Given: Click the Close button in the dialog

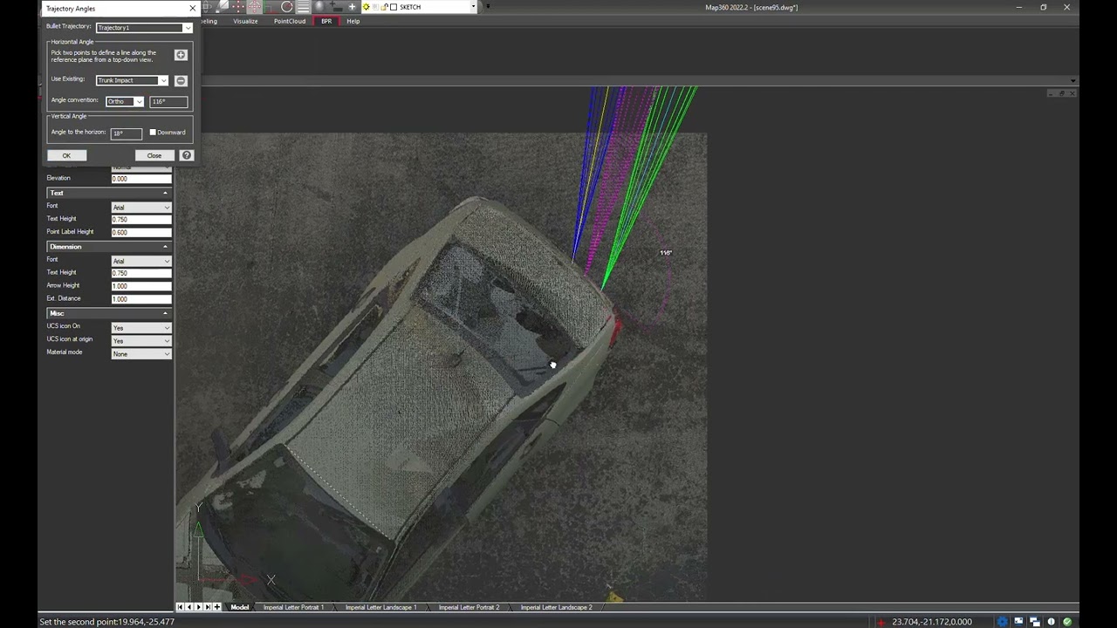Looking at the screenshot, I should (x=154, y=155).
